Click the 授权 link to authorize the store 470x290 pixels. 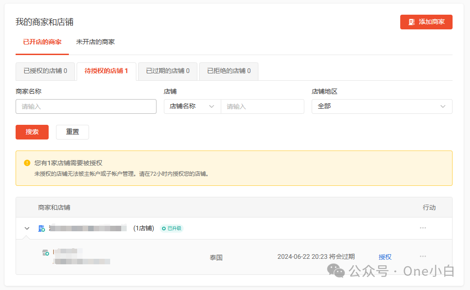(x=385, y=257)
